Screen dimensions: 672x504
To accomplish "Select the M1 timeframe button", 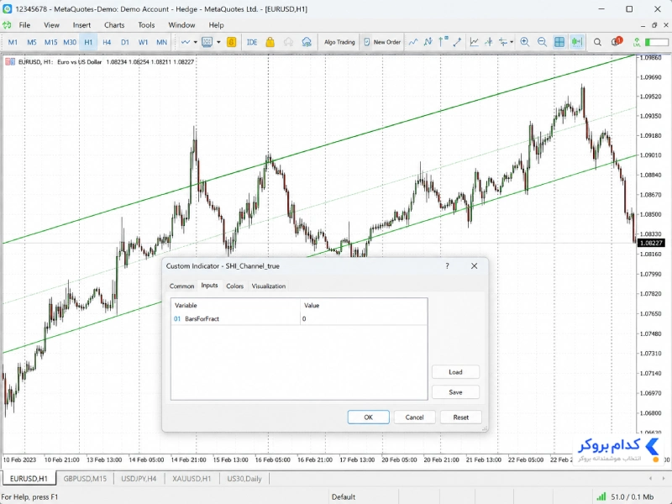I will point(13,42).
